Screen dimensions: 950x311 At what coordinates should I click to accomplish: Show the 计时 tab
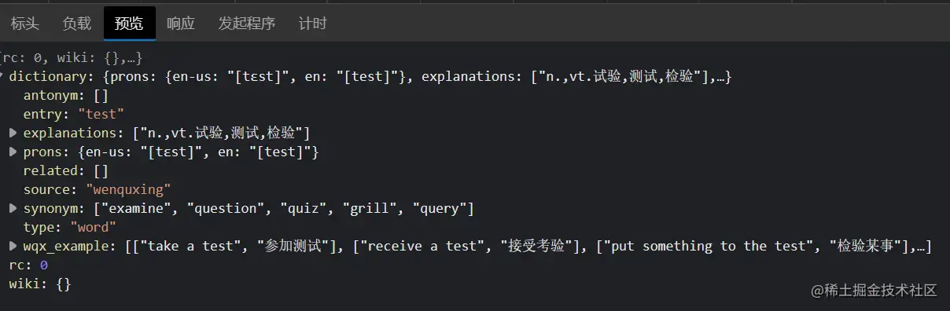312,24
